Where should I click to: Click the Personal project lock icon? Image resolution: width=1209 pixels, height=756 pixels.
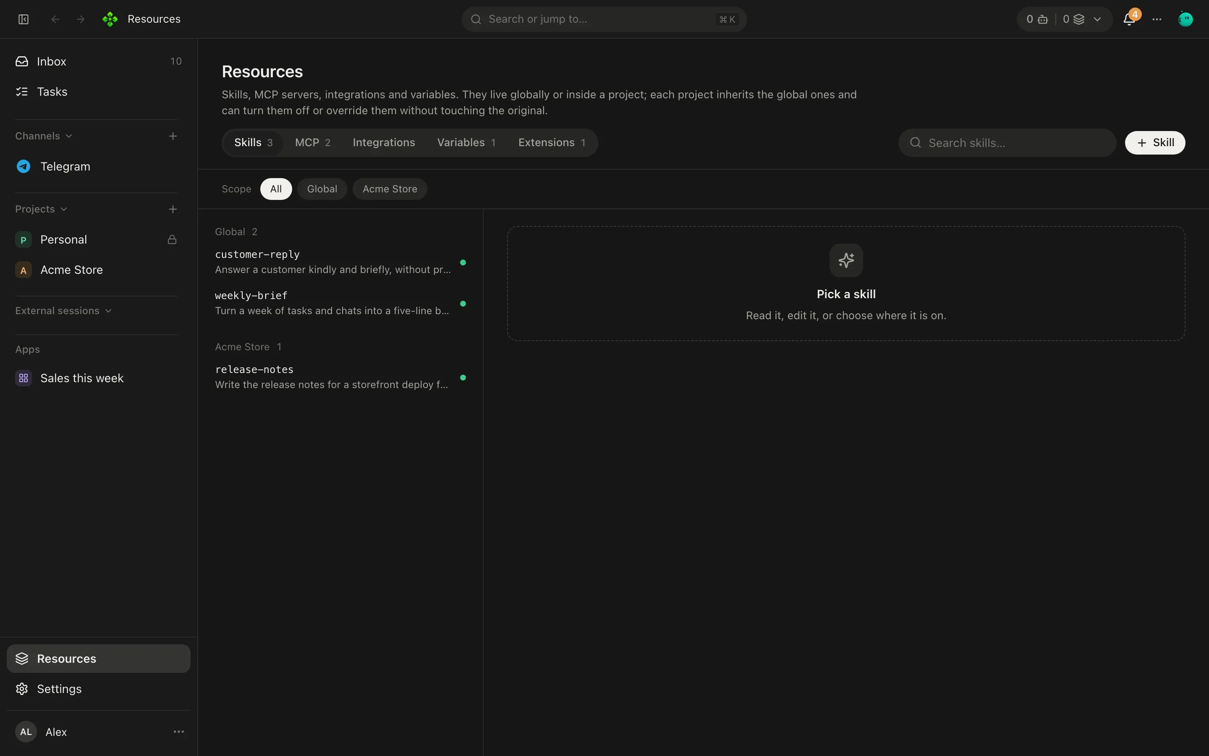172,239
